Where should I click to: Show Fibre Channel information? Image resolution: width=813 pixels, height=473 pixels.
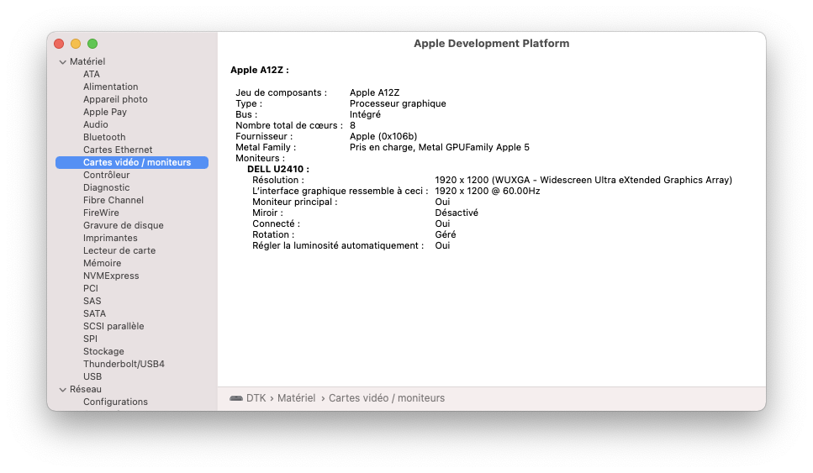click(113, 200)
